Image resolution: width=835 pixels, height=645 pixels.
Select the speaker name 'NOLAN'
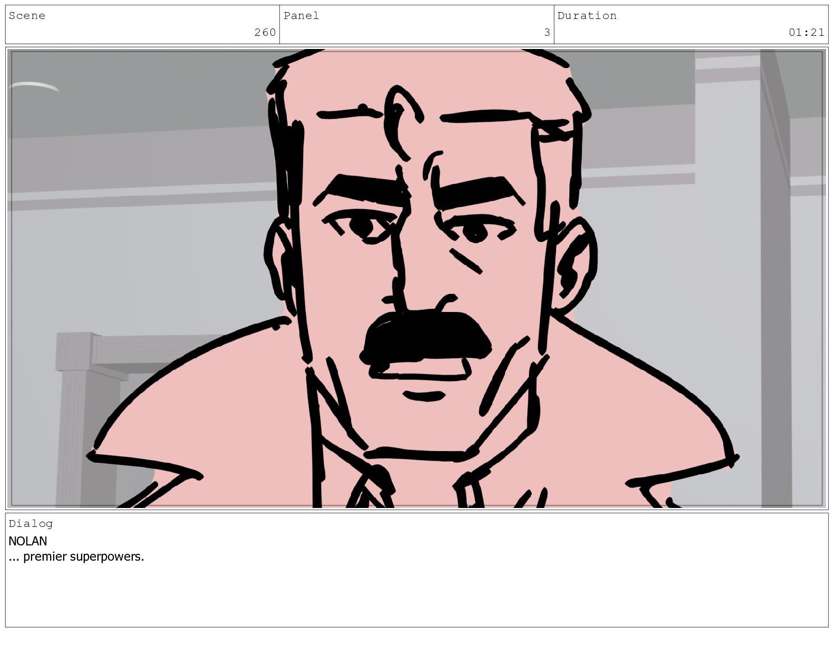(28, 541)
